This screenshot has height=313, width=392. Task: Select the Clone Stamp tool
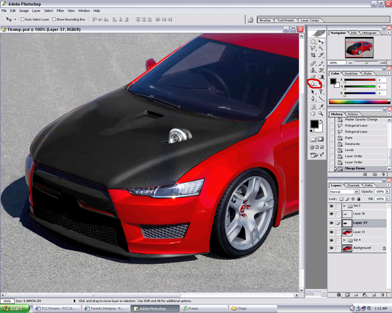[x=313, y=70]
